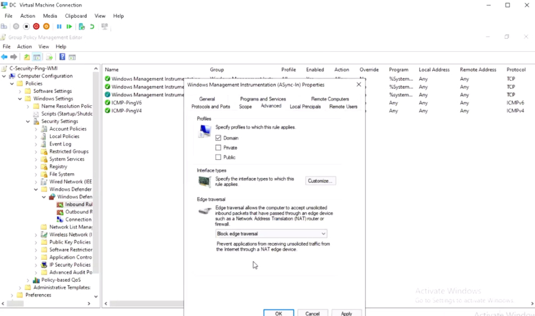Collapse the Security Settings tree node

pyautogui.click(x=28, y=121)
